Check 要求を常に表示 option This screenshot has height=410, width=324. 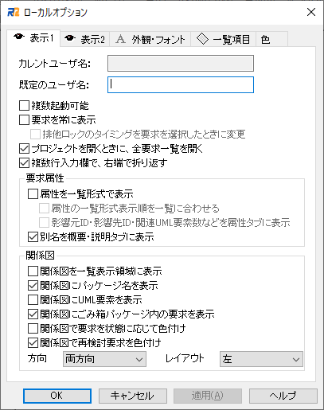[24, 119]
